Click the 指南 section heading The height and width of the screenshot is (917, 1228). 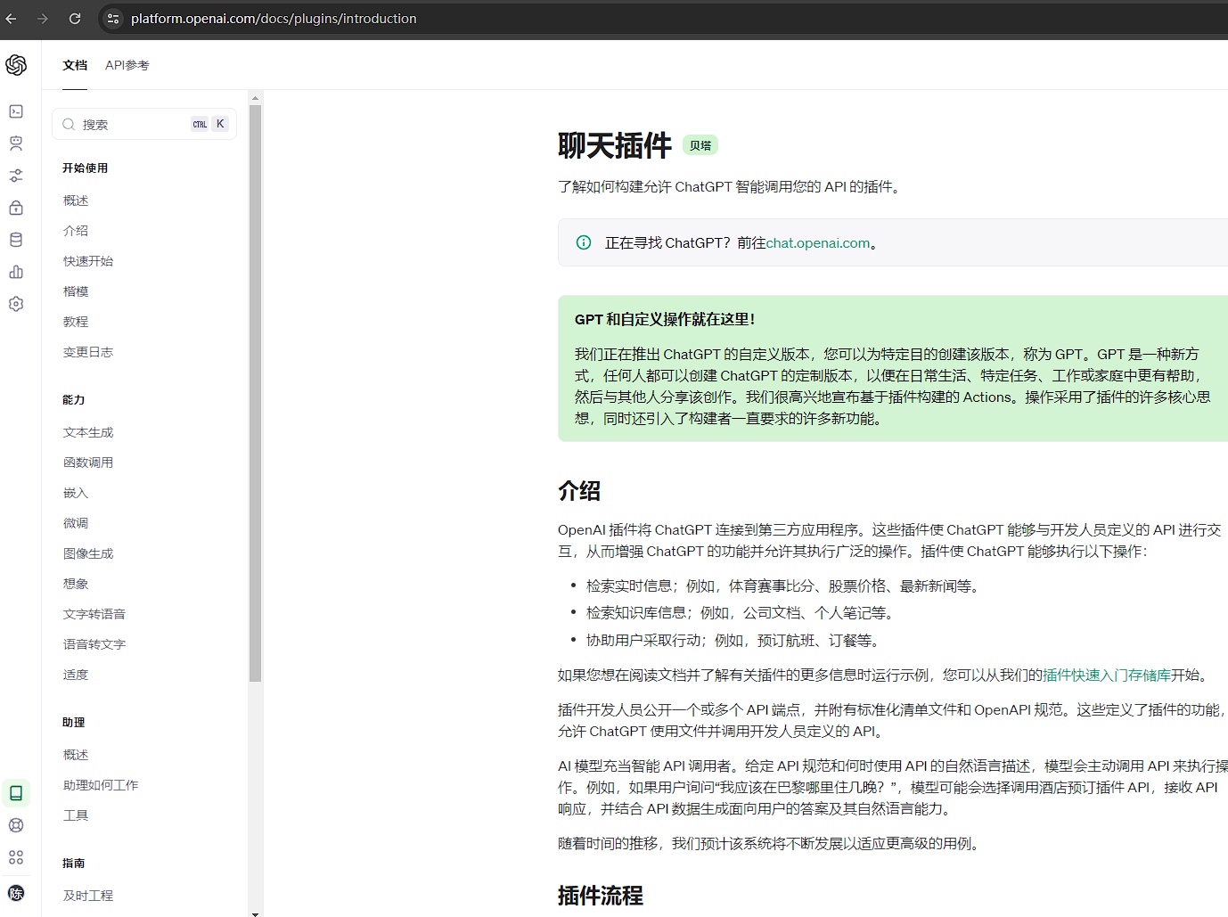coord(74,863)
